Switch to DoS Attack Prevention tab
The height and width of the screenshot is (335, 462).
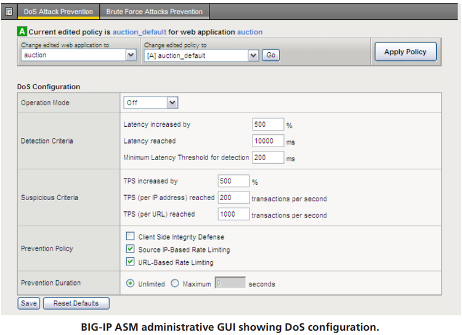click(x=59, y=12)
